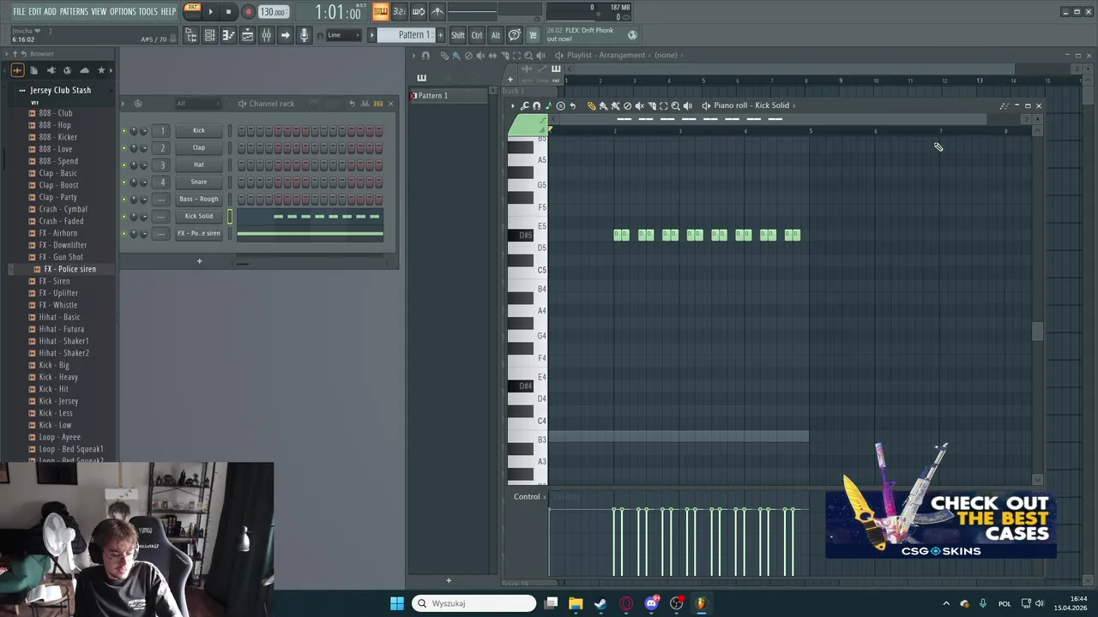Toggle PAT/SONG mode switch
Viewport: 1098px width, 617px height.
coord(192,11)
